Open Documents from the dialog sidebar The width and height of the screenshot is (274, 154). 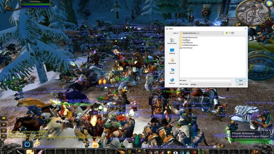(x=172, y=61)
